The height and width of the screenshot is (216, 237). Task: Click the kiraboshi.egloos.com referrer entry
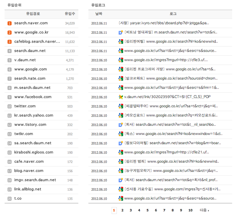click(x=34, y=152)
